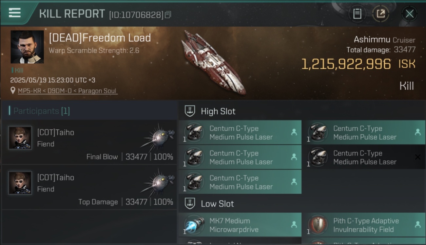View Freedom Load's character portrait
The image size is (426, 245).
pos(27,47)
